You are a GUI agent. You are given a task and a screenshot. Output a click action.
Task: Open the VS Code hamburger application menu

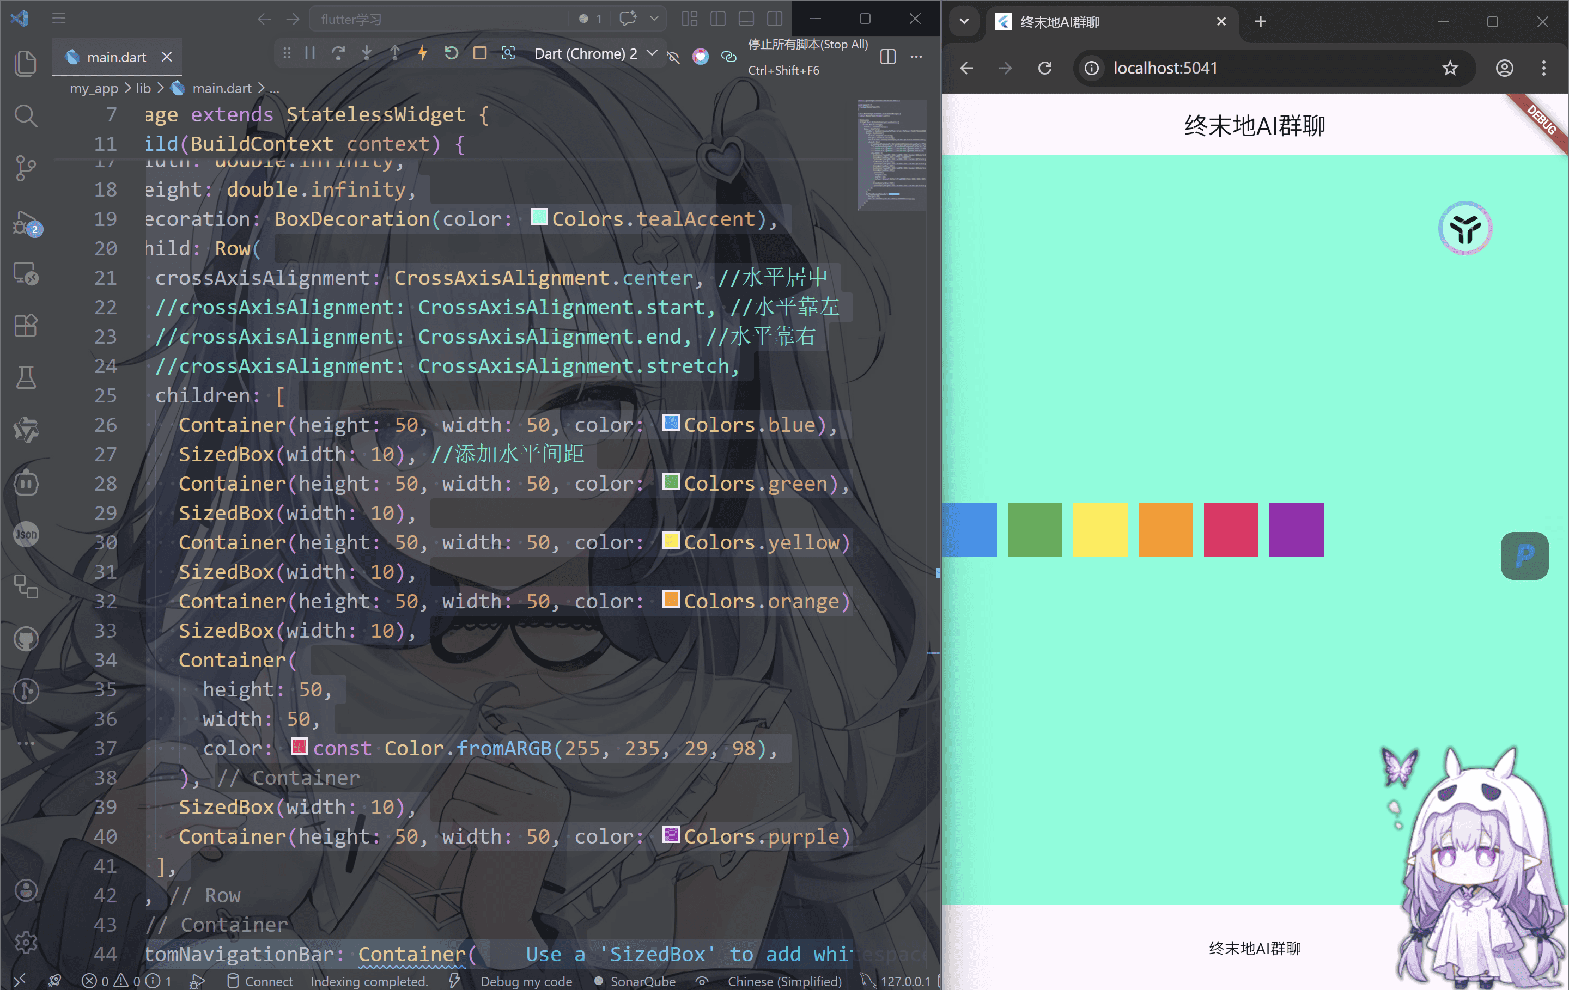click(59, 19)
